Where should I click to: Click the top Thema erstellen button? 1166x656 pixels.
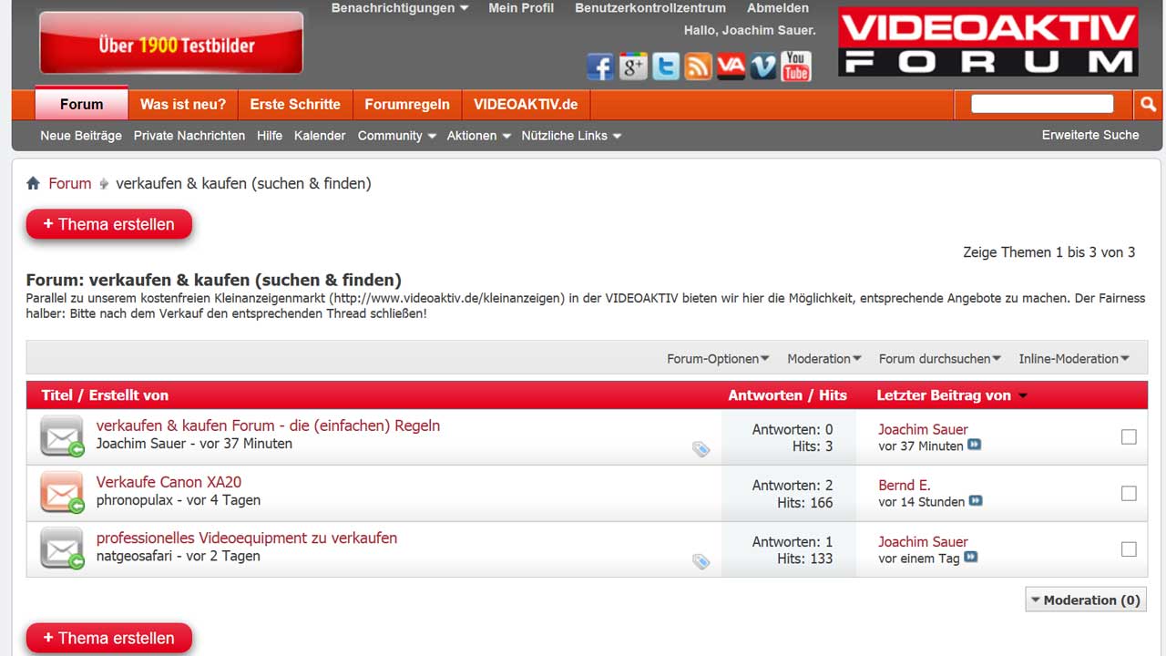coord(109,225)
